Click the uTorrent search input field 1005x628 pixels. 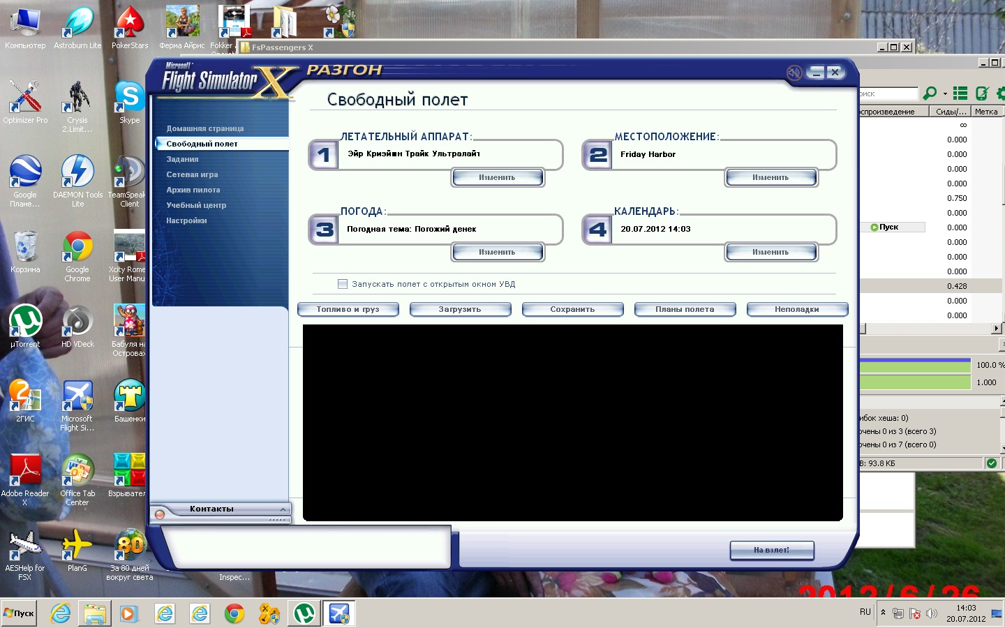(x=888, y=94)
